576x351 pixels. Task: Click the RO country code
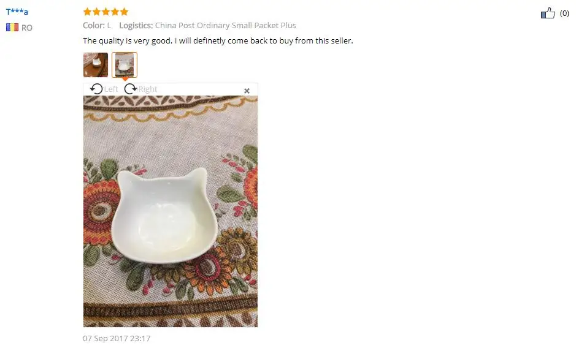coord(27,28)
